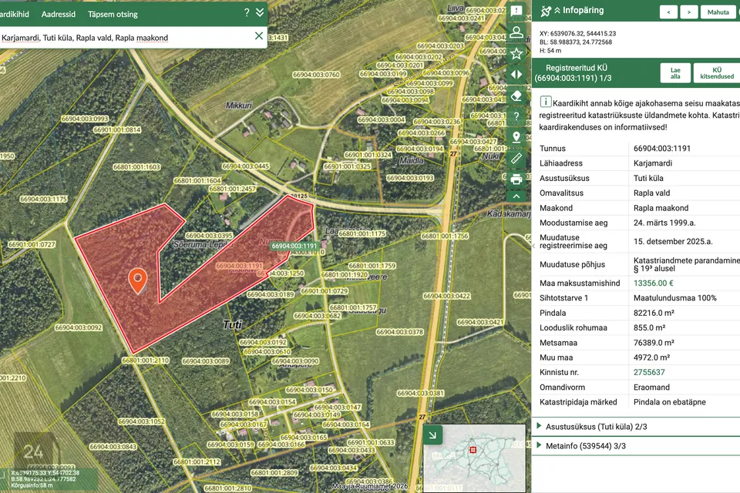Click the Omandivorm value Eraomand
This screenshot has height=493, width=740.
[x=651, y=387]
